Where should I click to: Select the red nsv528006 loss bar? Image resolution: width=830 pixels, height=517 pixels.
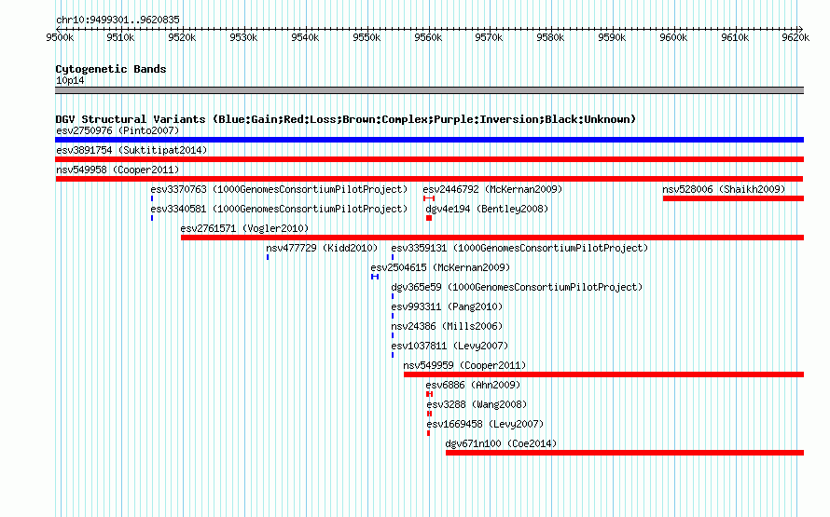point(733,198)
